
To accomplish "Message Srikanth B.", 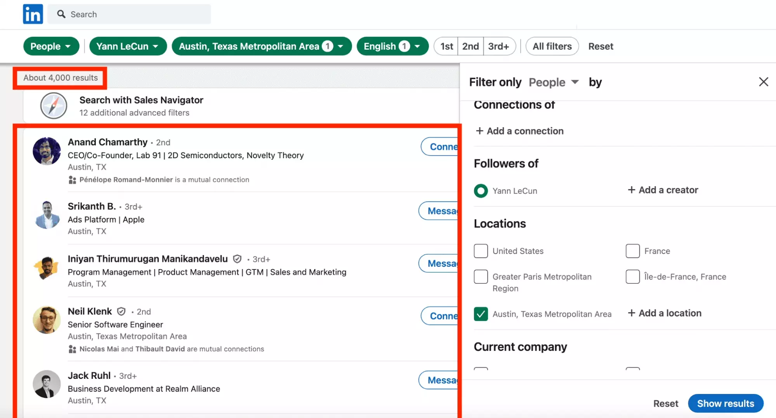I will 439,211.
